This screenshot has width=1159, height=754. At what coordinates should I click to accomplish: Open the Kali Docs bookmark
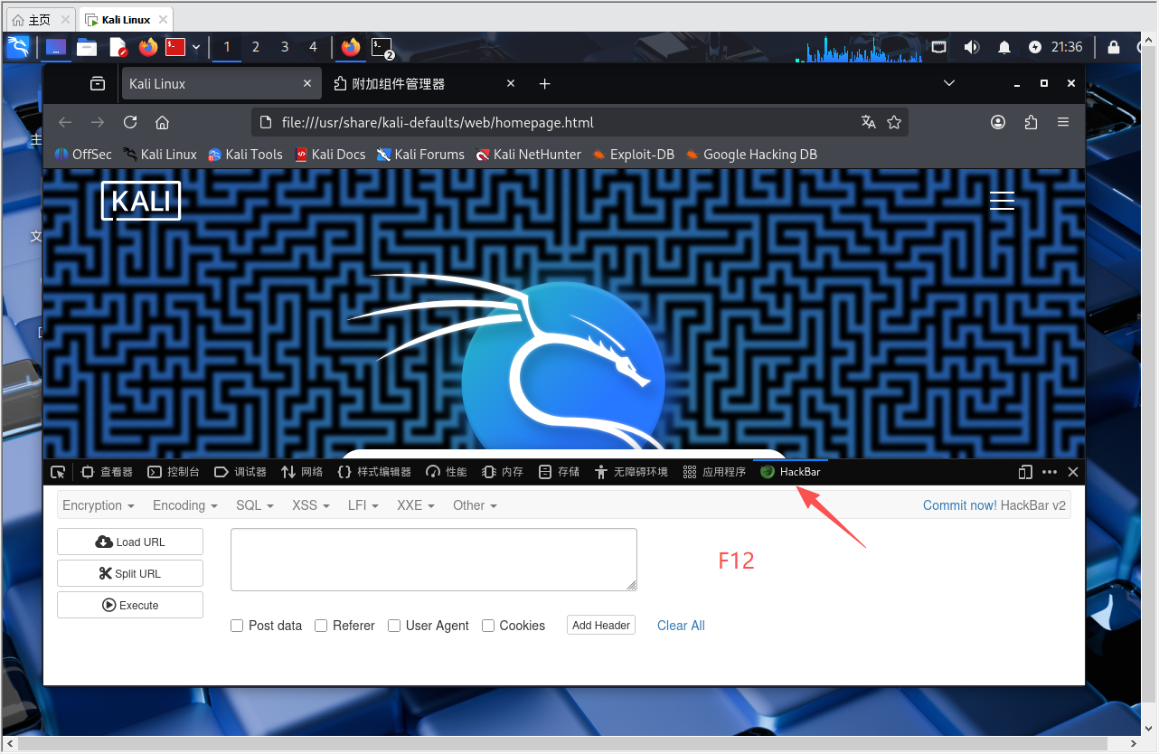coord(330,155)
